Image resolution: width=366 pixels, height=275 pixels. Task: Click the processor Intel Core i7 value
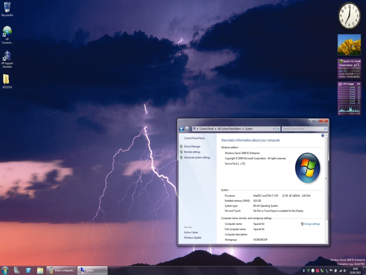click(282, 196)
